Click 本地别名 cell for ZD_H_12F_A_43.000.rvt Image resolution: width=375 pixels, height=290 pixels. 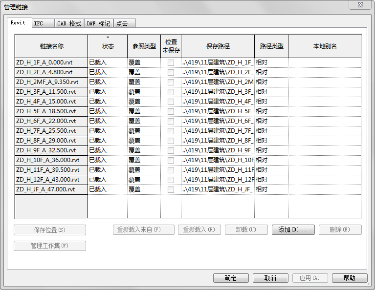(325, 180)
